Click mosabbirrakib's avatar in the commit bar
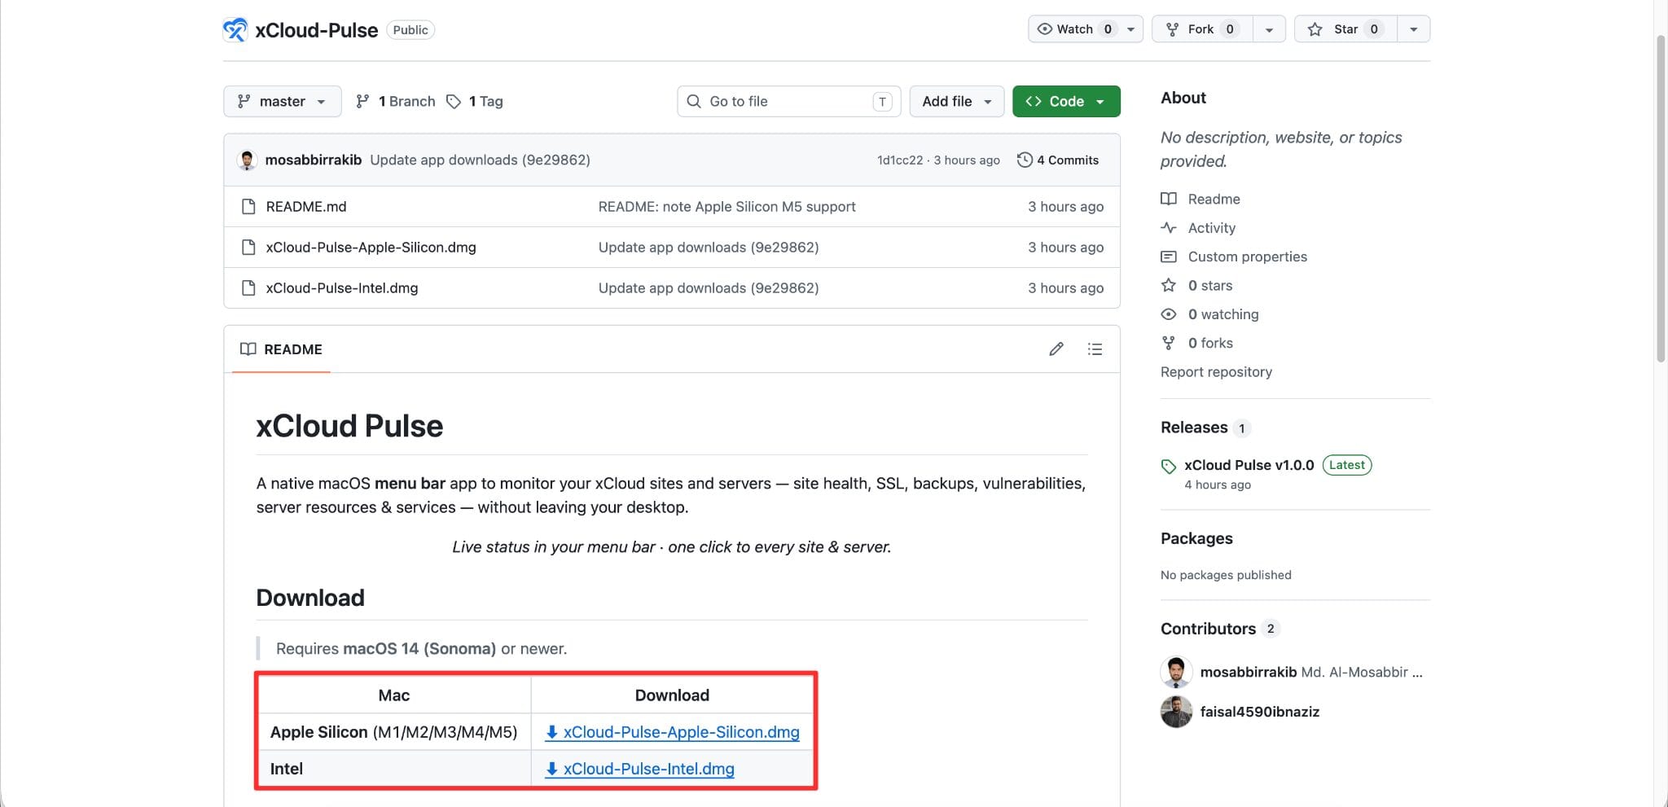This screenshot has width=1668, height=807. (247, 160)
